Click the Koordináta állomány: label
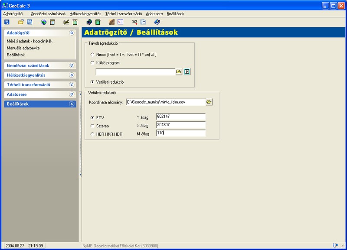The image size is (347, 250). click(x=106, y=102)
